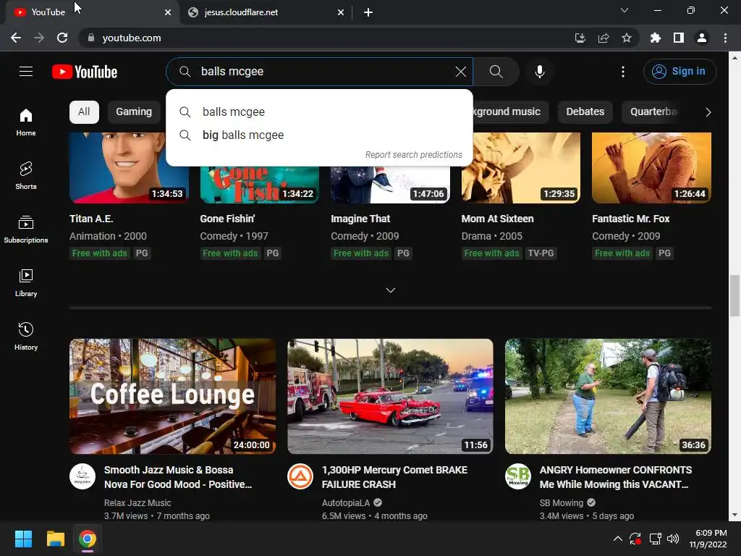Close the YouTube browser tab

coord(168,12)
